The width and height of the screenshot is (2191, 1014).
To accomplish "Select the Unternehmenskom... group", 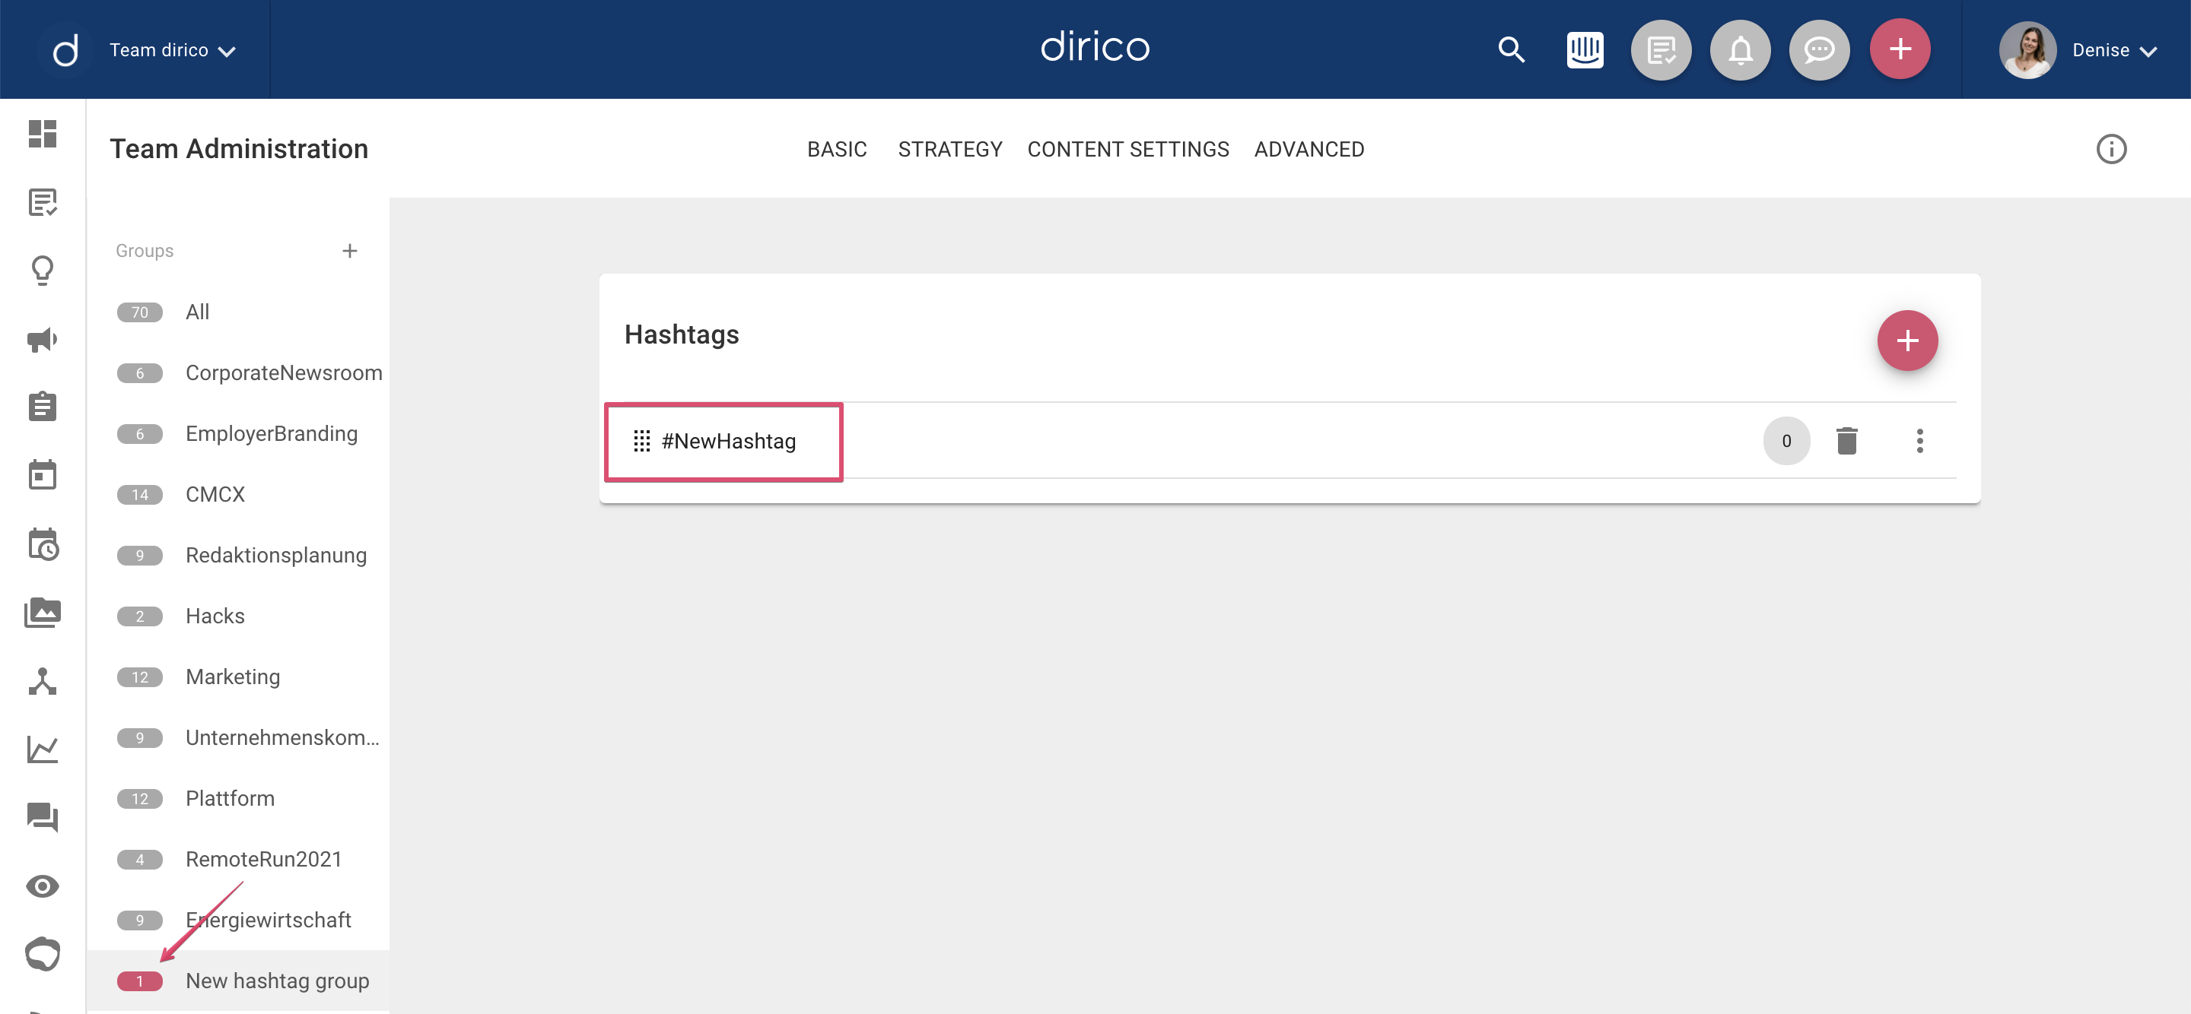I will 238,737.
